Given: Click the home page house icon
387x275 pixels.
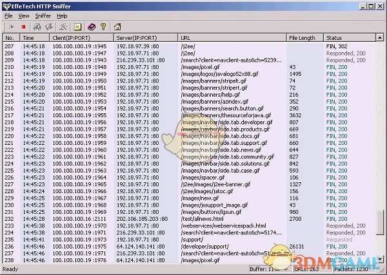Looking at the screenshot, I should pos(117,27).
